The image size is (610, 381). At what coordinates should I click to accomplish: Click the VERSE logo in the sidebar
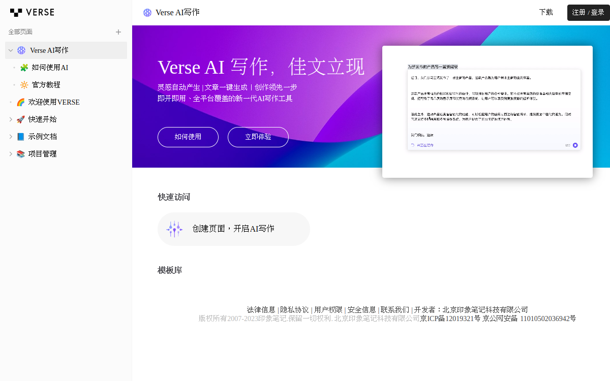tap(32, 12)
